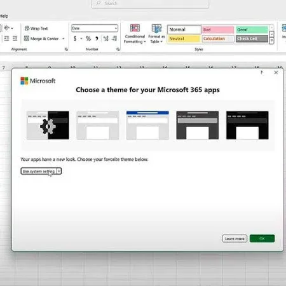Viewport: 286px width, 286px height.
Task: Apply the Neutral cell style swatch
Action: tap(184, 39)
